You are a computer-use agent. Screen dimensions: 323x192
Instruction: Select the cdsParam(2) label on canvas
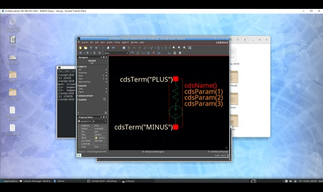coord(203,97)
